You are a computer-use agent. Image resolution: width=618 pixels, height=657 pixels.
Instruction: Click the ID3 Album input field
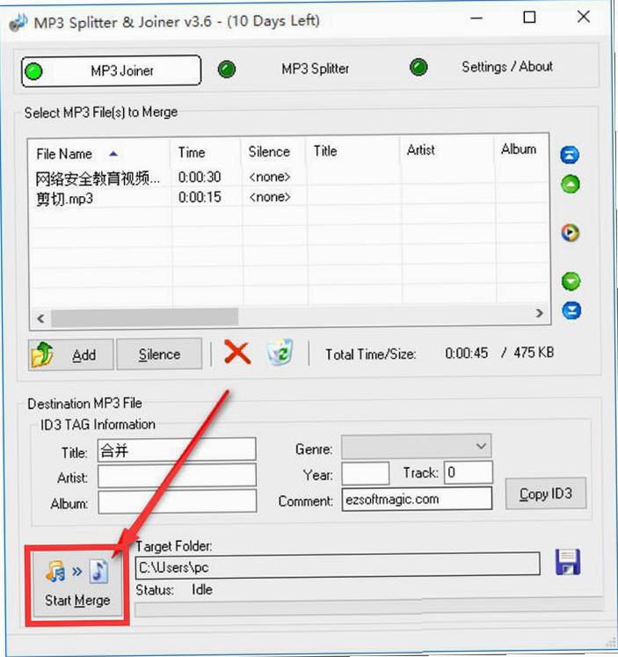coord(178,501)
